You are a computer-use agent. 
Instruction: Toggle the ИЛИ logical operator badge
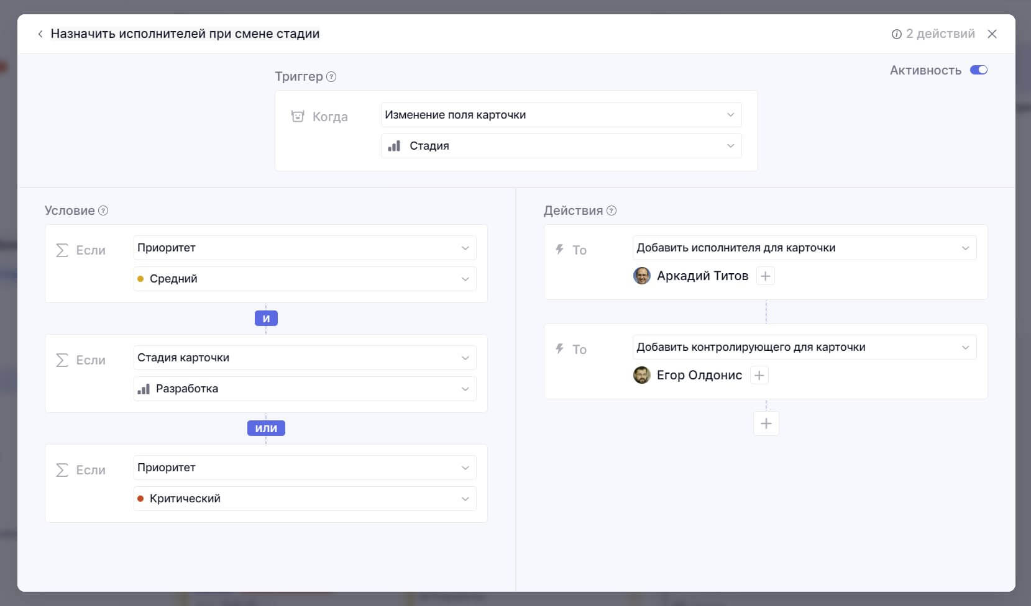(x=266, y=428)
